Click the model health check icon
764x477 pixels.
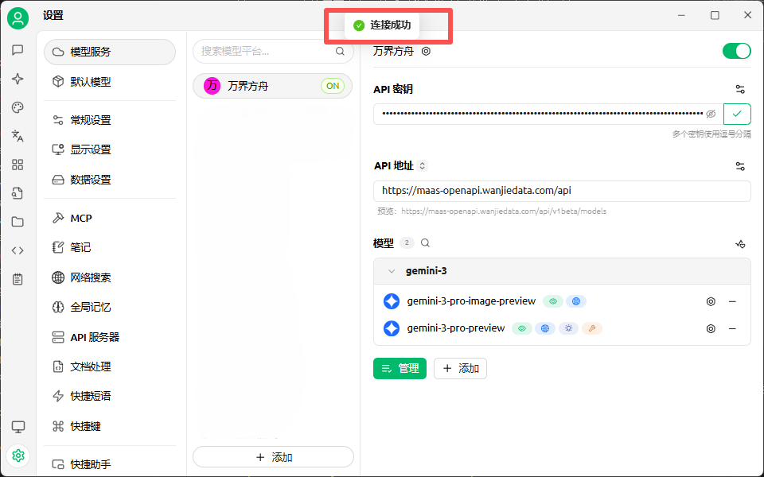pyautogui.click(x=740, y=243)
